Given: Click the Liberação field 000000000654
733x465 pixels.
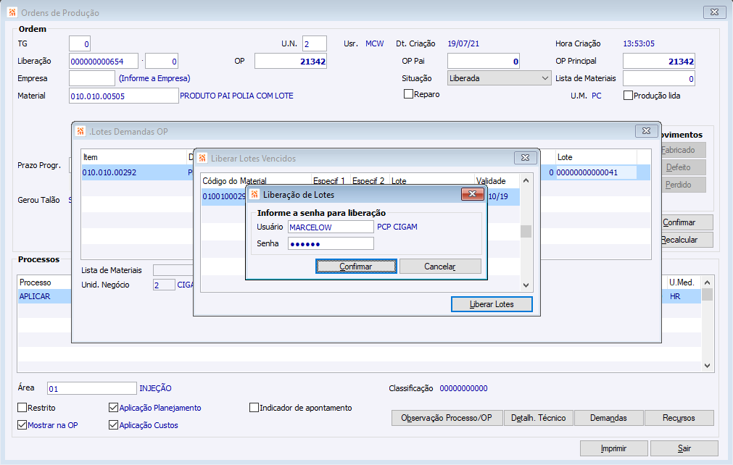Looking at the screenshot, I should click(104, 61).
